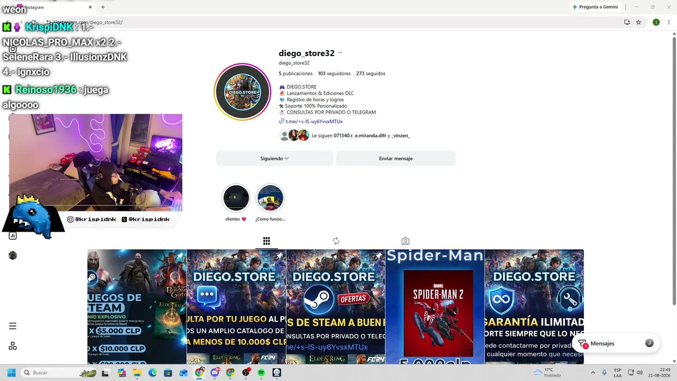Image resolution: width=677 pixels, height=381 pixels.
Task: Open the 'clientes' story highlight
Action: tap(236, 198)
